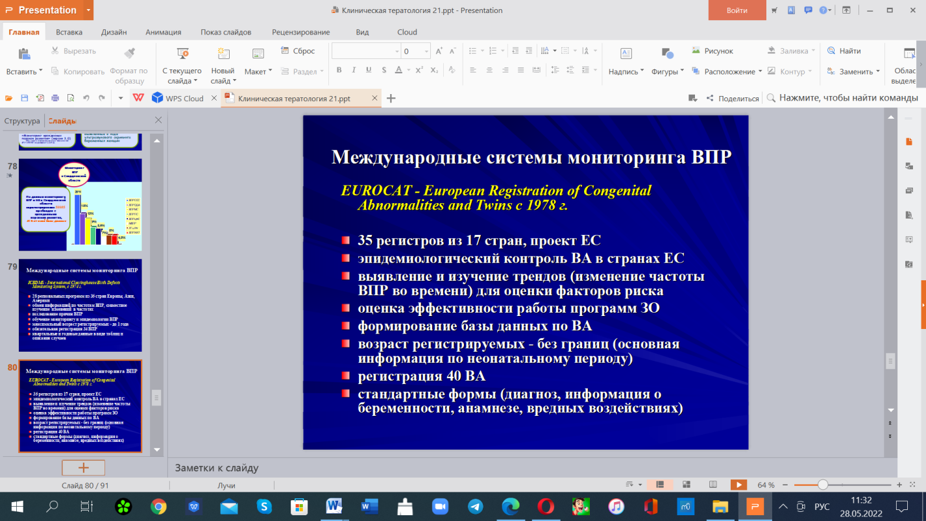Increase font size with A+ icon
Screen dimensions: 926x521
click(x=439, y=51)
